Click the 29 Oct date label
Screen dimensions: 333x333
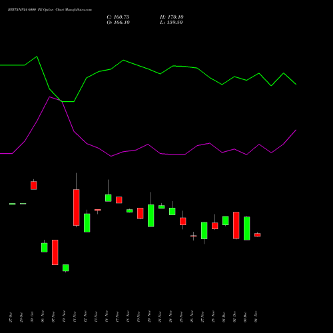coord(21,317)
